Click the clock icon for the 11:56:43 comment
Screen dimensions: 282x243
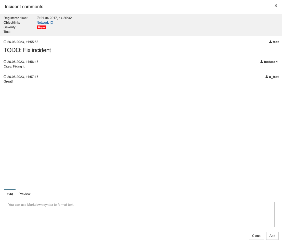point(5,62)
